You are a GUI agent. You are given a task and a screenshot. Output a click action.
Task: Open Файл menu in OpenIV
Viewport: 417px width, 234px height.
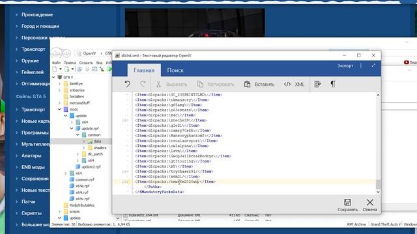pos(56,63)
